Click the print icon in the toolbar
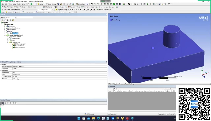211x121 pixels. click(x=163, y=4)
